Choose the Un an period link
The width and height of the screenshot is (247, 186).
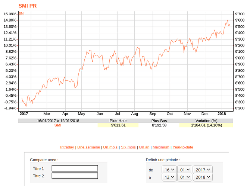point(144,147)
